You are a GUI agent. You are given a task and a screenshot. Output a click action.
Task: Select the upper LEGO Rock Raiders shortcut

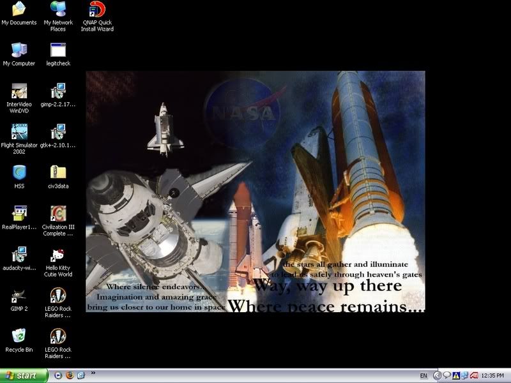pyautogui.click(x=58, y=303)
